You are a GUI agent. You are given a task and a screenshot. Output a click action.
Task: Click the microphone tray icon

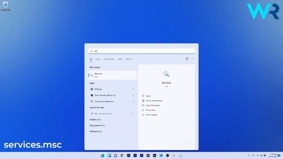pyautogui.click(x=253, y=155)
